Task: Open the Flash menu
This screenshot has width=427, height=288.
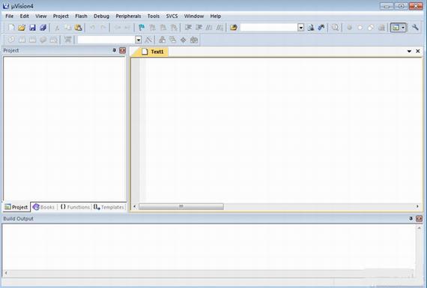Action: tap(81, 16)
